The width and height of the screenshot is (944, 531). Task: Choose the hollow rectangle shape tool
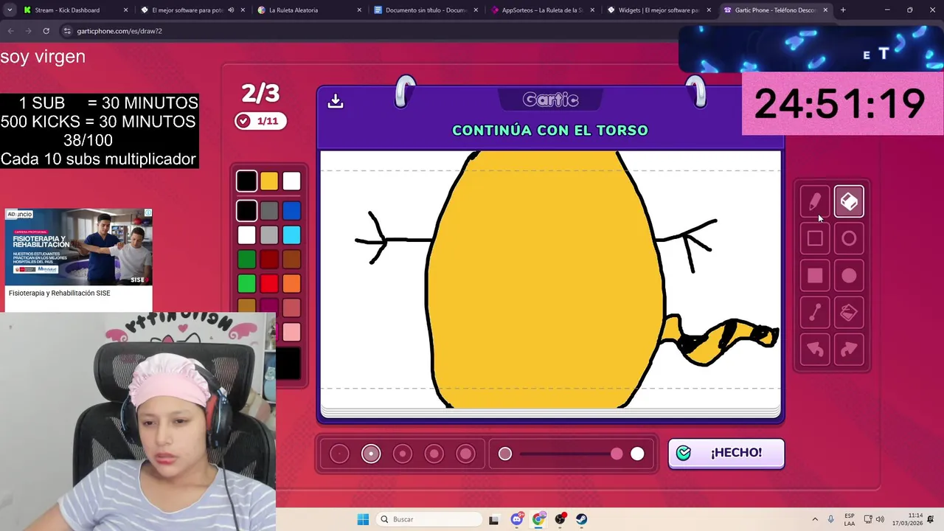pyautogui.click(x=815, y=238)
